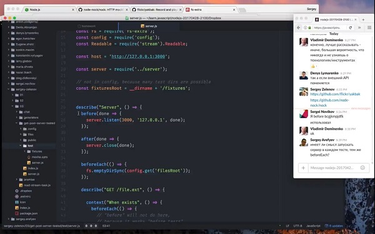Click UTF-8 encoding in status bar

297,226
